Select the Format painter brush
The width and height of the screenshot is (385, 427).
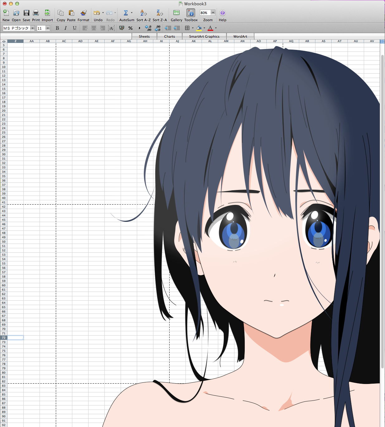tap(83, 13)
